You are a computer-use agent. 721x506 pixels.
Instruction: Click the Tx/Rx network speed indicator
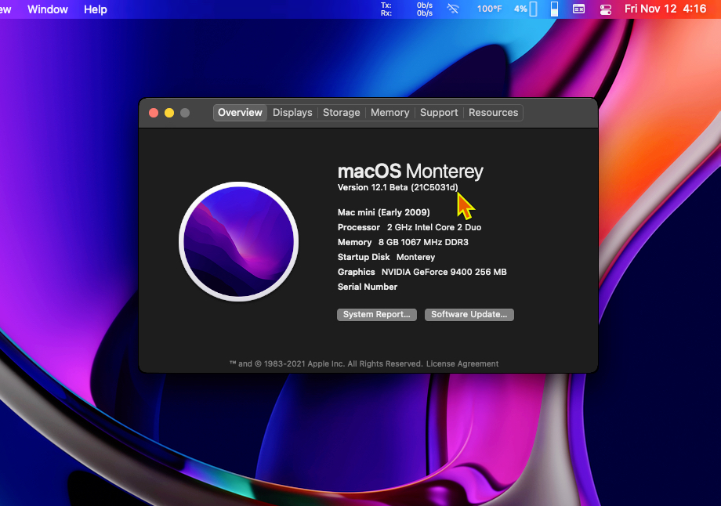pos(407,9)
